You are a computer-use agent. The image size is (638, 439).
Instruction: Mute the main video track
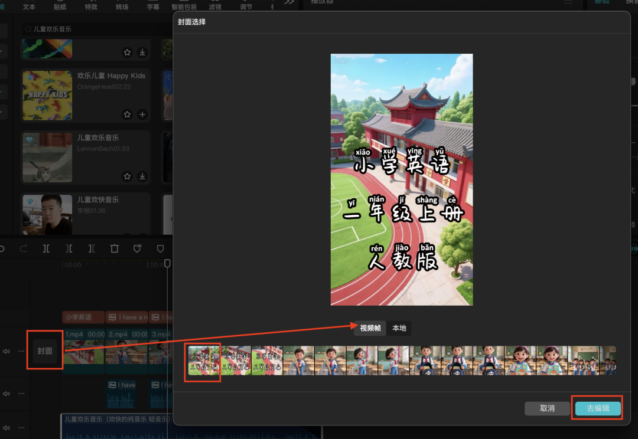6,351
